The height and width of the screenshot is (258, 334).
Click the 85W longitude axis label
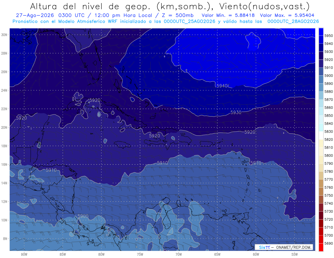tap(63, 254)
